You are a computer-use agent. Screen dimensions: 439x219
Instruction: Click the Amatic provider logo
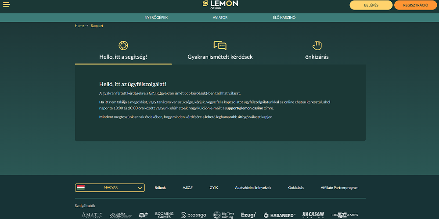tap(92, 215)
